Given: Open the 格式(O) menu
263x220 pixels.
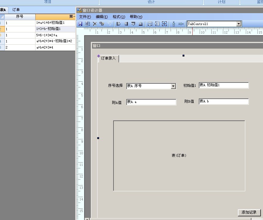Looking at the screenshot, I should 119,17.
